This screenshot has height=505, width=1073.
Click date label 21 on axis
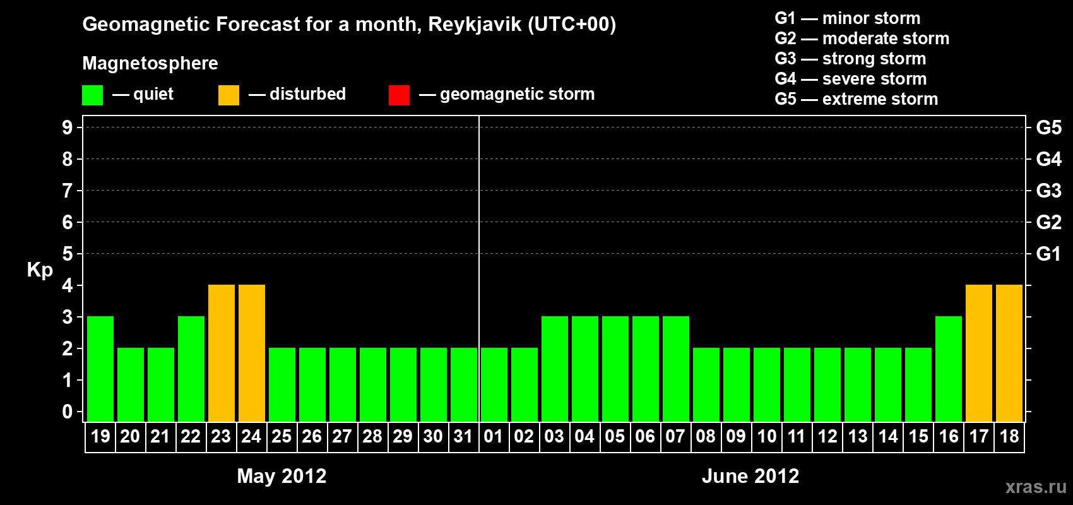tap(160, 437)
